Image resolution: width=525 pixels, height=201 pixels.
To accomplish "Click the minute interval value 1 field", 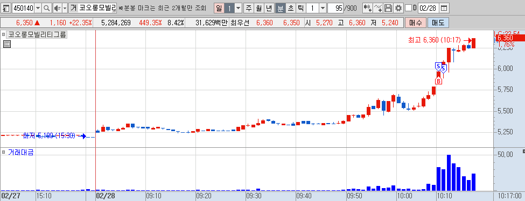I will [x=312, y=8].
